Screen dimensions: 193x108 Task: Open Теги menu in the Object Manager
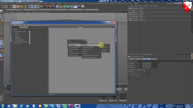pyautogui.click(x=150, y=6)
